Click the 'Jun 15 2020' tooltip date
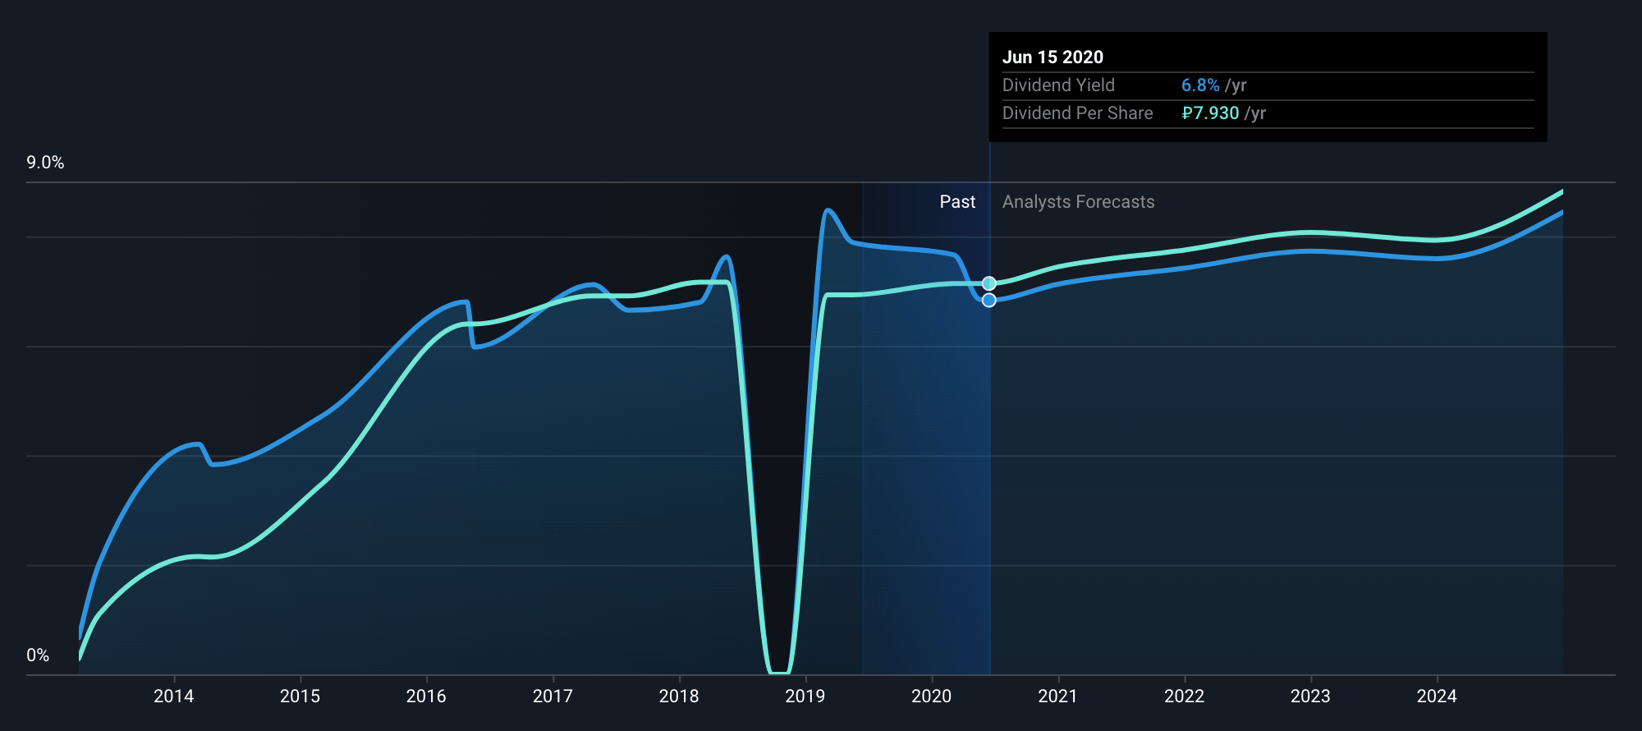Viewport: 1642px width, 731px height. 1053,57
